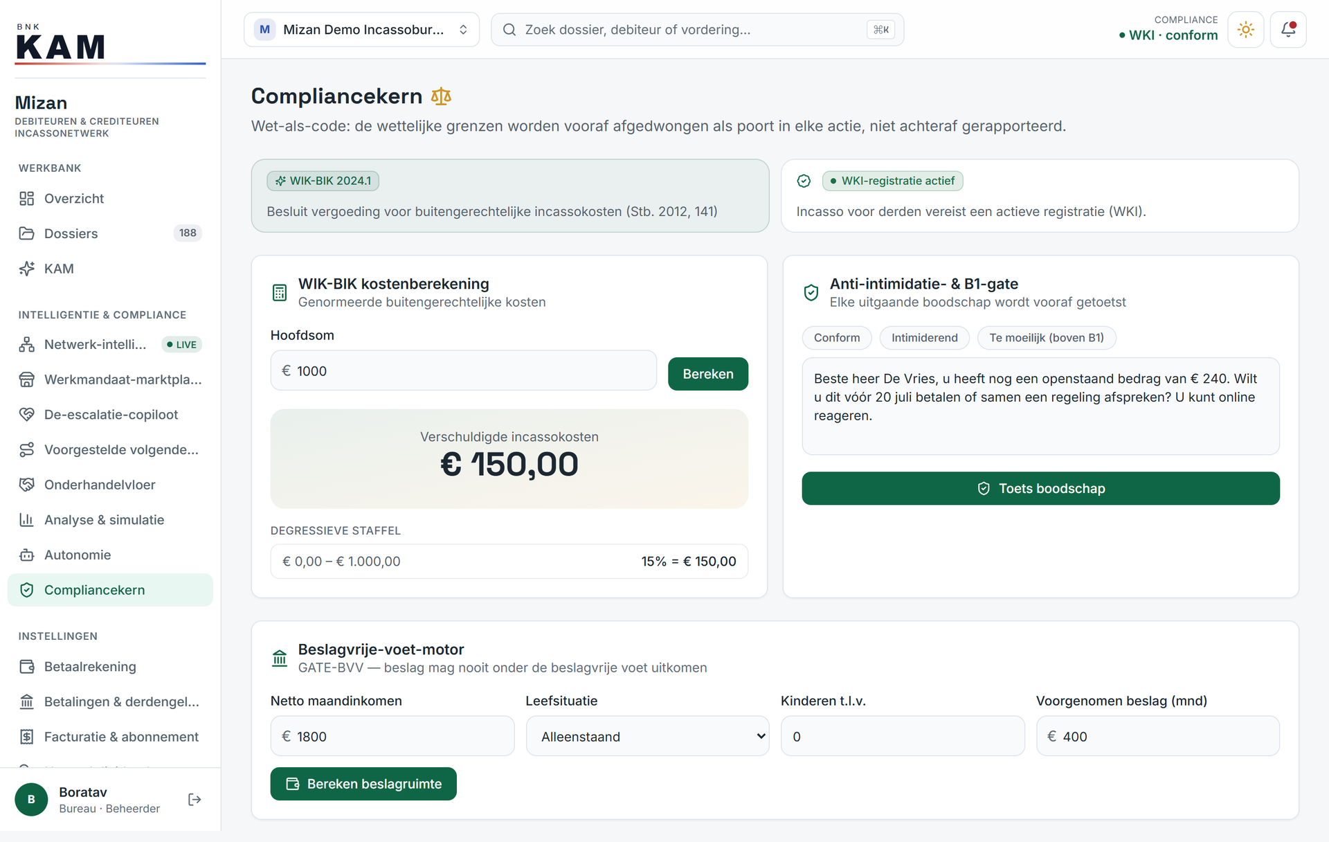Go to Autonomie page
Image resolution: width=1329 pixels, height=842 pixels.
tap(110, 555)
